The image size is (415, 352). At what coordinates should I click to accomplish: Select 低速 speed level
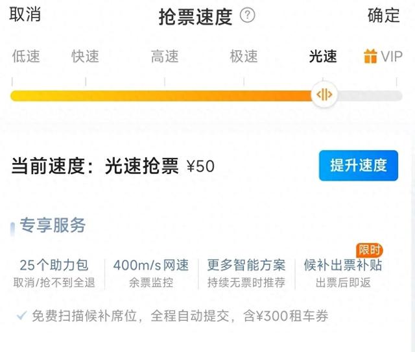click(x=26, y=57)
